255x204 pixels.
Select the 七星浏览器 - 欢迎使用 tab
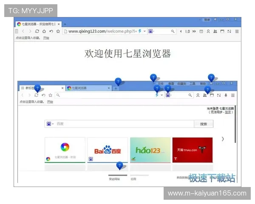tap(39, 24)
